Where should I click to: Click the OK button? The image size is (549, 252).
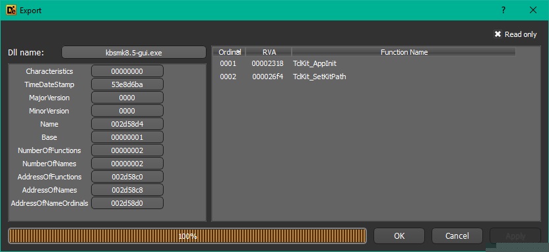399,236
